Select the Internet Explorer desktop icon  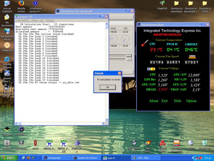7,62
